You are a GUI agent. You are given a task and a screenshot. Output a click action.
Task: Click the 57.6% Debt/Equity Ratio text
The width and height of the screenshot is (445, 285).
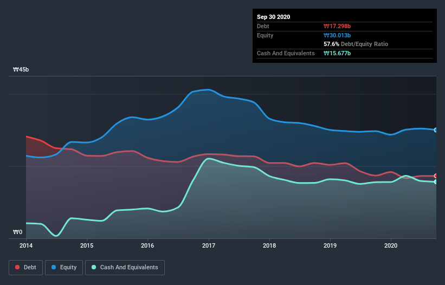[356, 44]
